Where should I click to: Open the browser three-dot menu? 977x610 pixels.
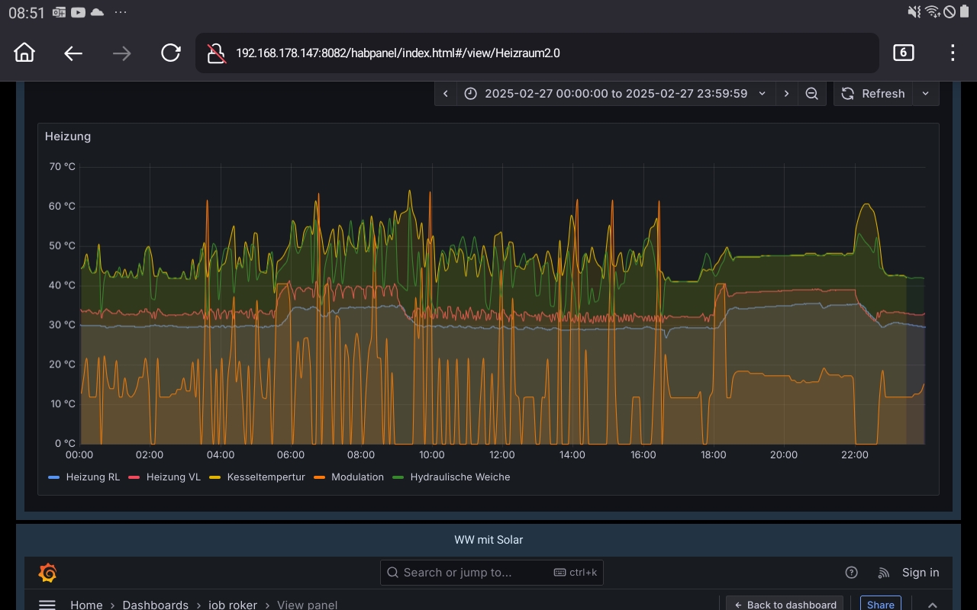point(953,53)
